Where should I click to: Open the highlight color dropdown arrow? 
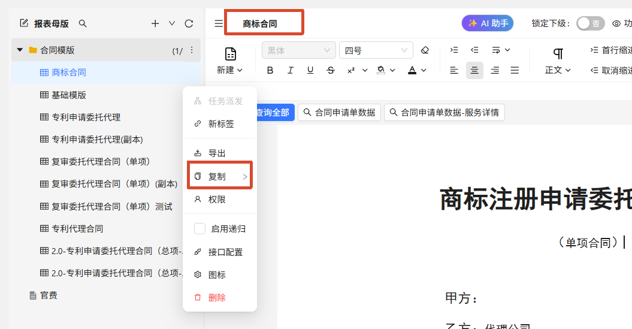pyautogui.click(x=392, y=70)
